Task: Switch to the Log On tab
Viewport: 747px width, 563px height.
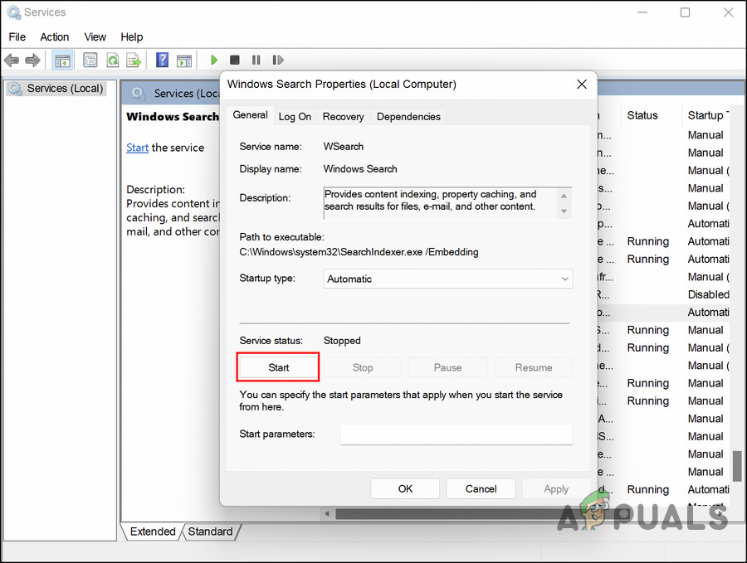Action: tap(295, 117)
